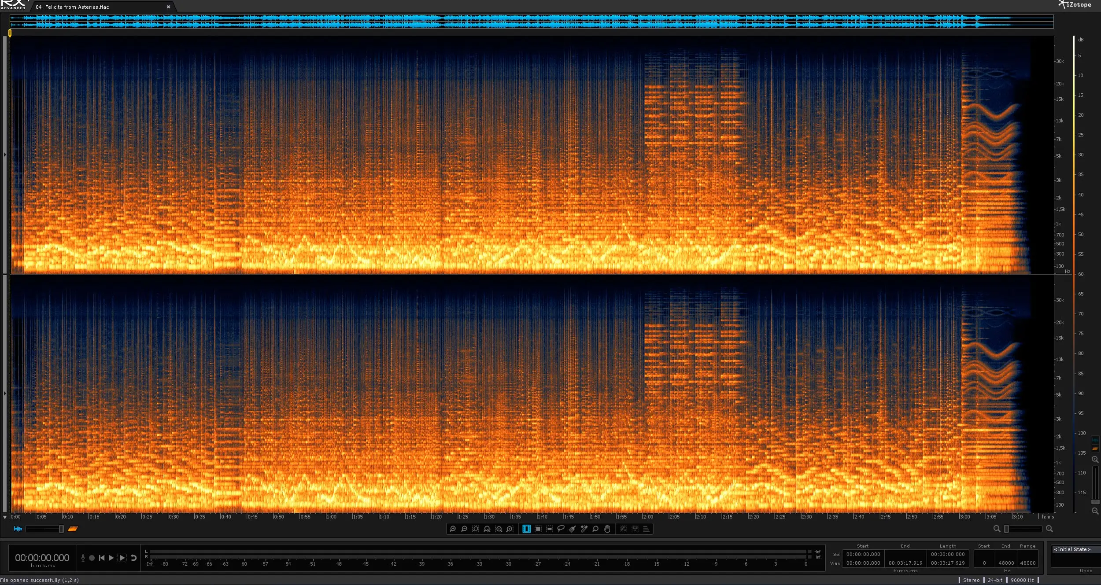Click the rewind to start button
Screen dimensions: 1101x585
pos(102,558)
